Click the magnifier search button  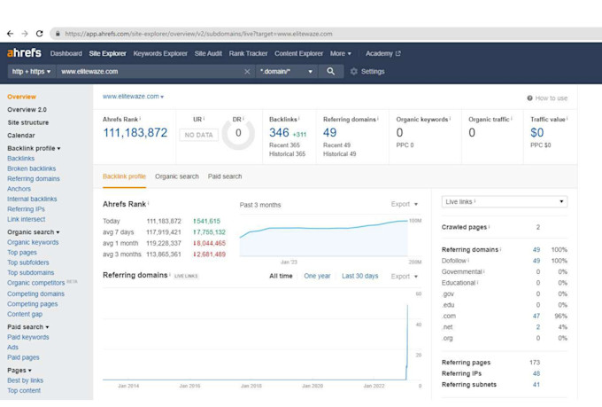click(x=330, y=72)
